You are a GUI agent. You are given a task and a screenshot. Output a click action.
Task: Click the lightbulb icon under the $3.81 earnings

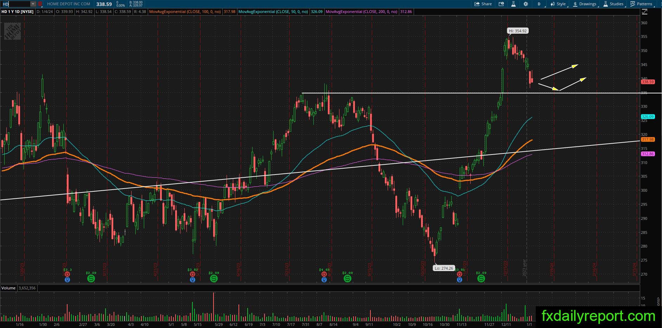(459, 280)
